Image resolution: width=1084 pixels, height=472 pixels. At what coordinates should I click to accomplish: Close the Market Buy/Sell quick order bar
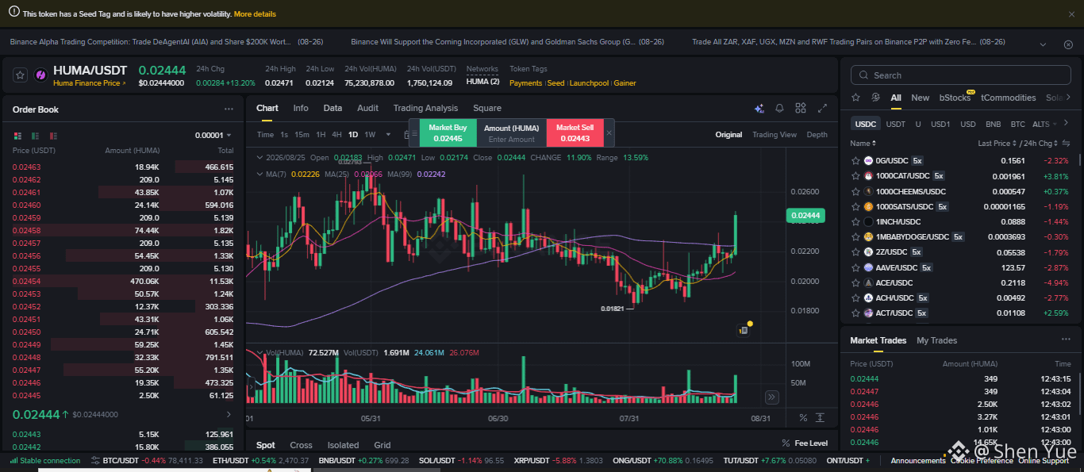(609, 132)
